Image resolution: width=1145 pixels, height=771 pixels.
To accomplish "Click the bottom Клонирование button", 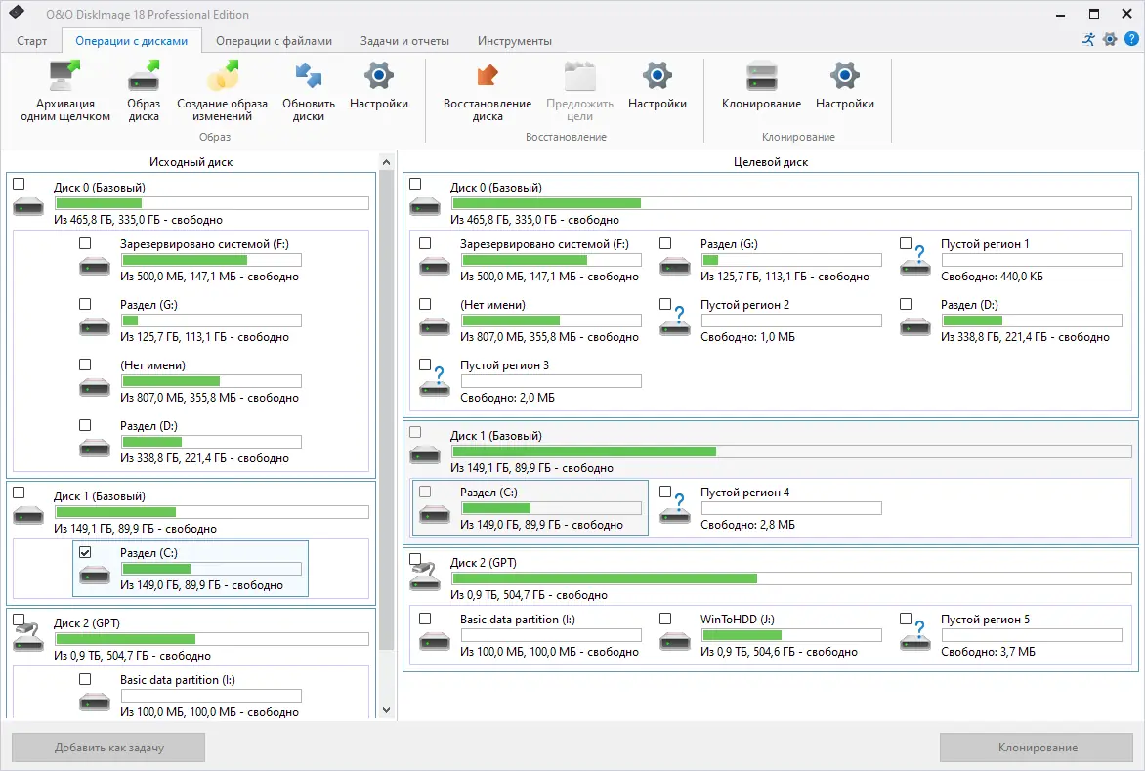I will (x=1037, y=747).
